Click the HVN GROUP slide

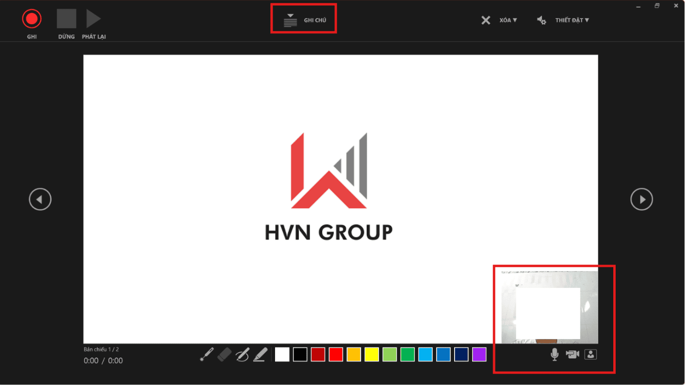[x=341, y=199]
